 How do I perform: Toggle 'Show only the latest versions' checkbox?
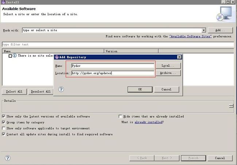coord(4,116)
